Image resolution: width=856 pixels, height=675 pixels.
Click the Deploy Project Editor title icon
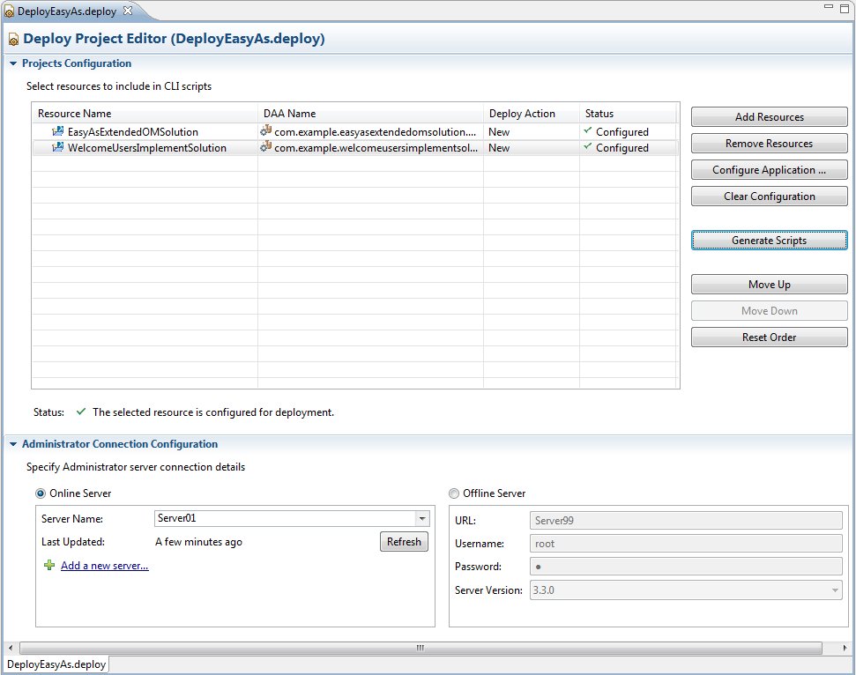point(13,40)
